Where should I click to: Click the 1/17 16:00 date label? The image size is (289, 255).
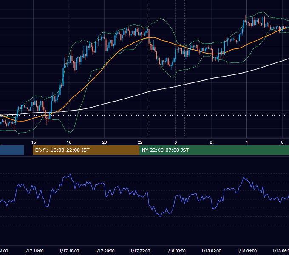tap(34, 251)
